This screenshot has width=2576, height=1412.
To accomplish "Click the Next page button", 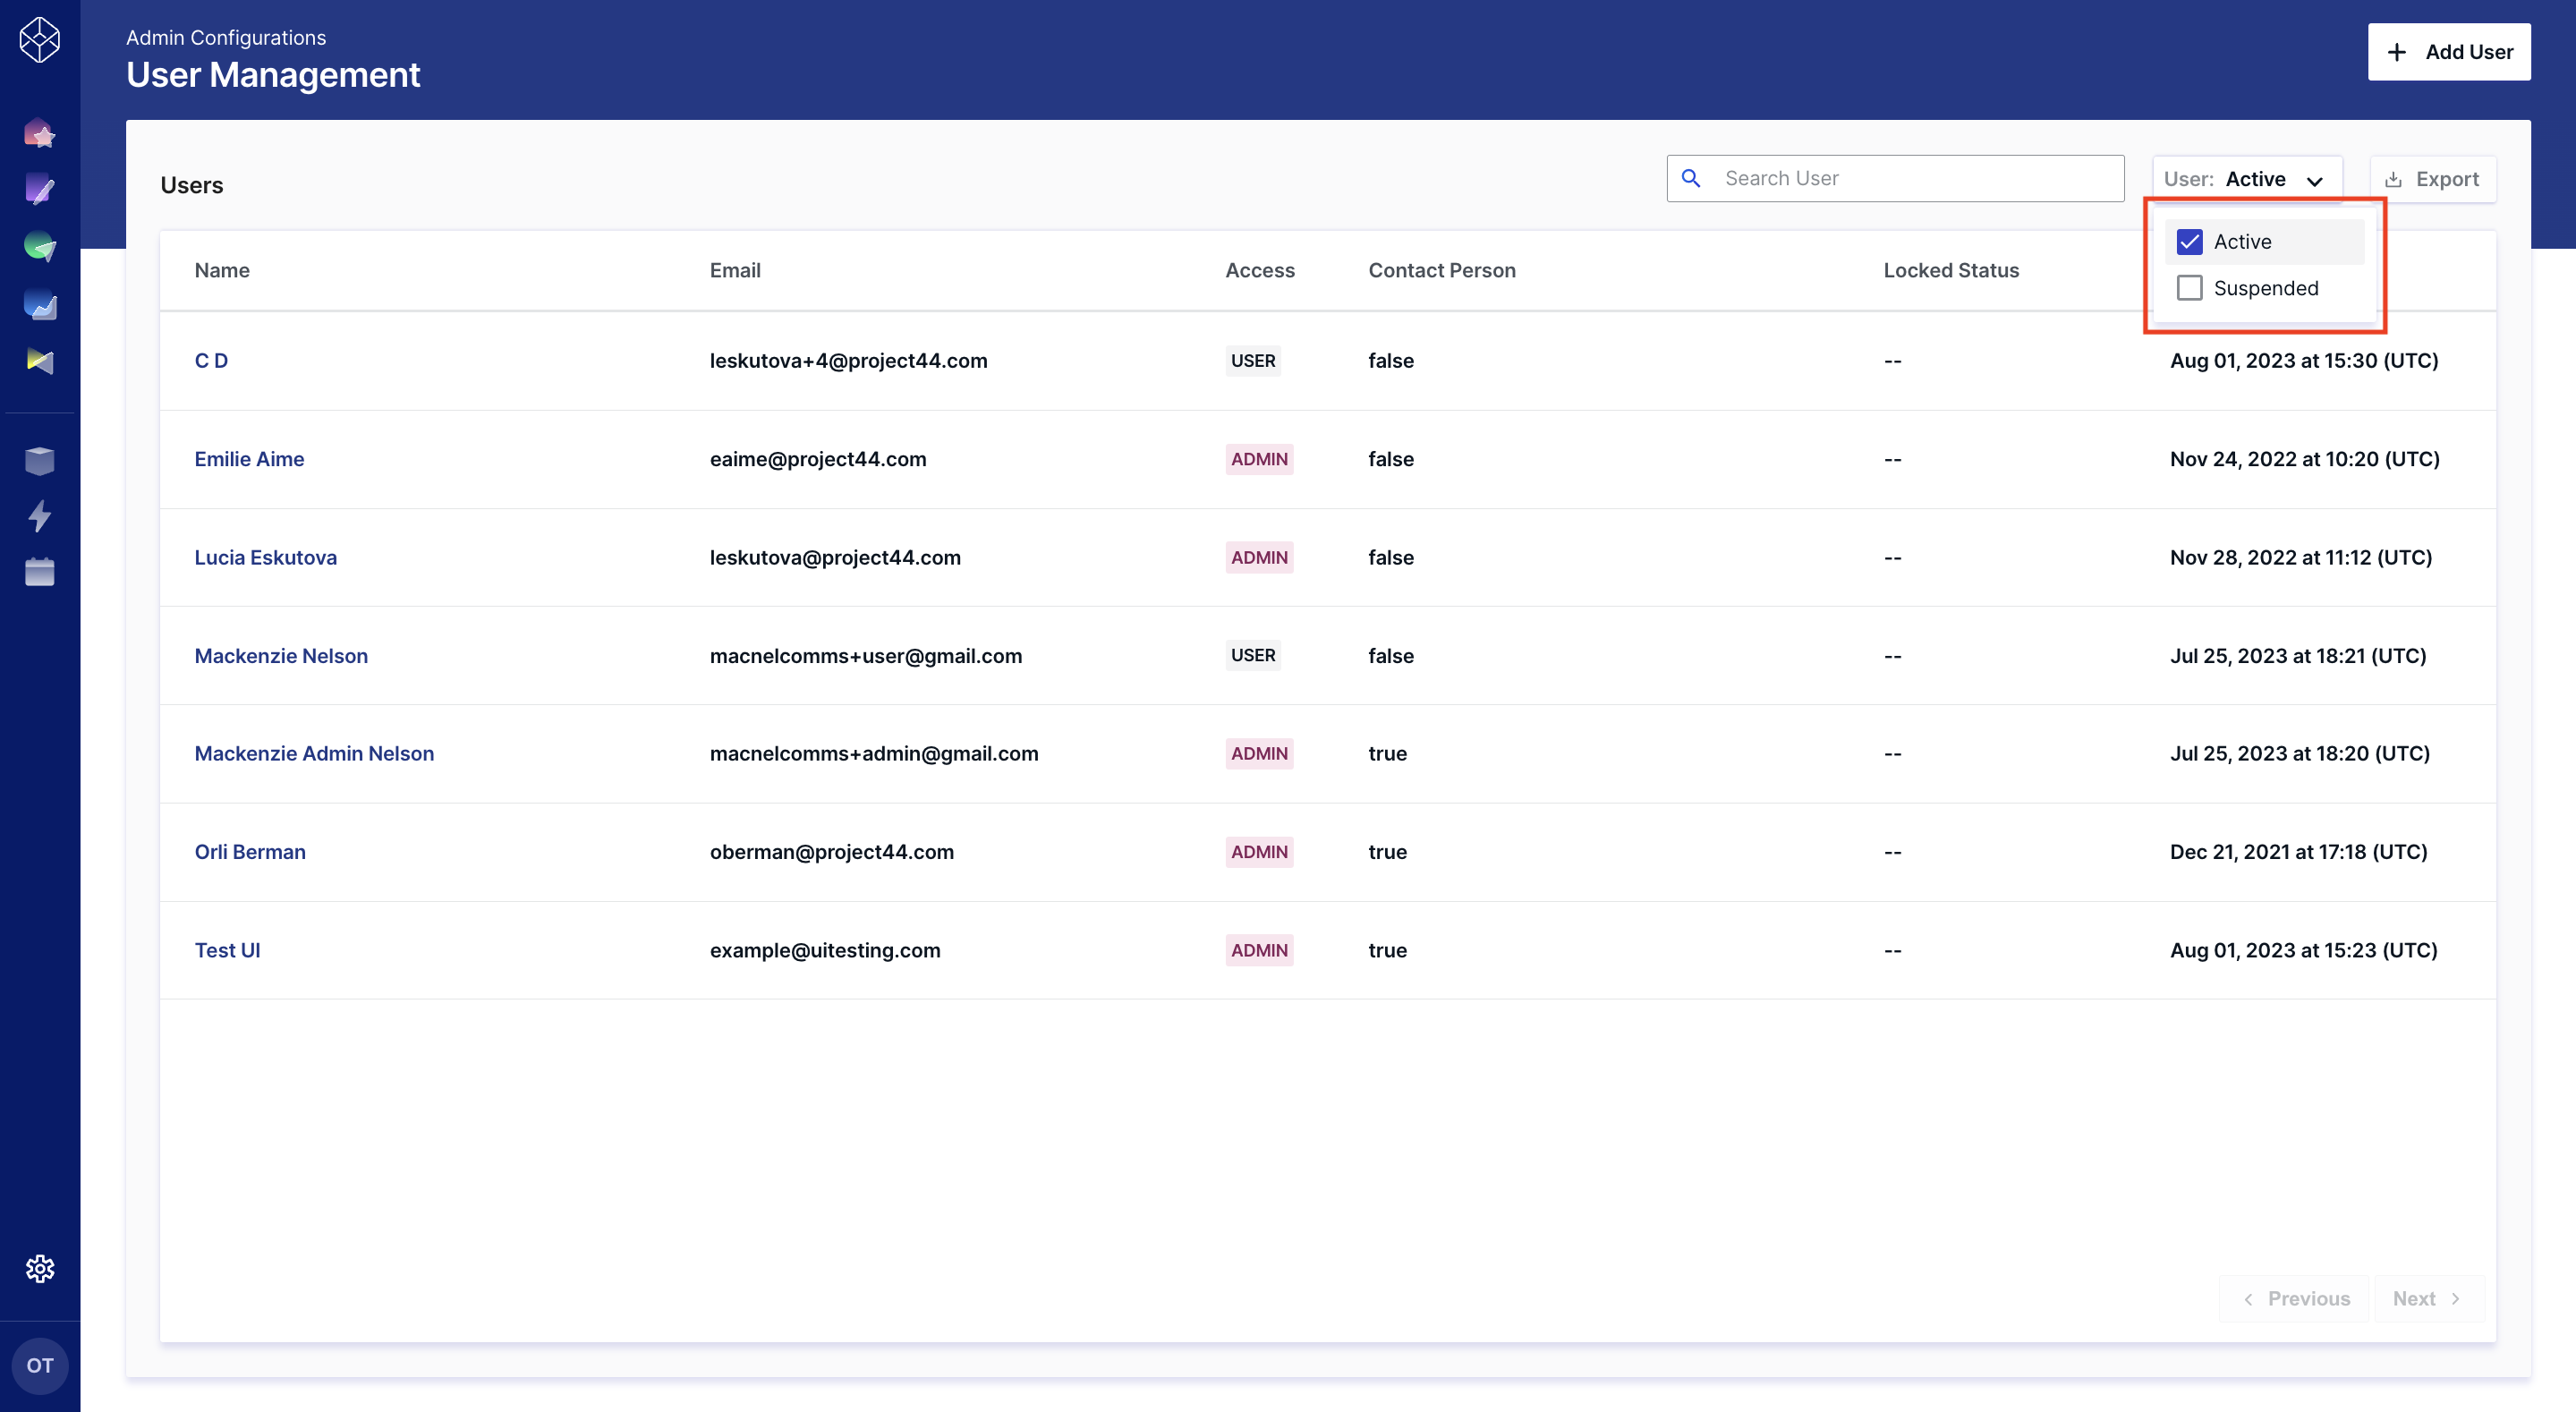I will pyautogui.click(x=2429, y=1298).
